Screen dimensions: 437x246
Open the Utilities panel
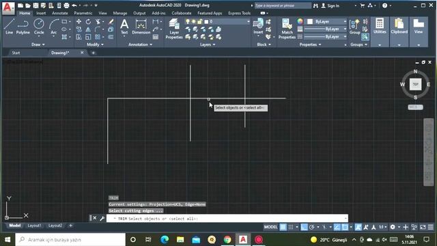[380, 31]
